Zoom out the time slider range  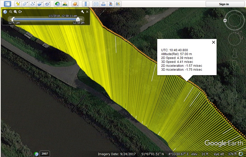pos(10,12)
